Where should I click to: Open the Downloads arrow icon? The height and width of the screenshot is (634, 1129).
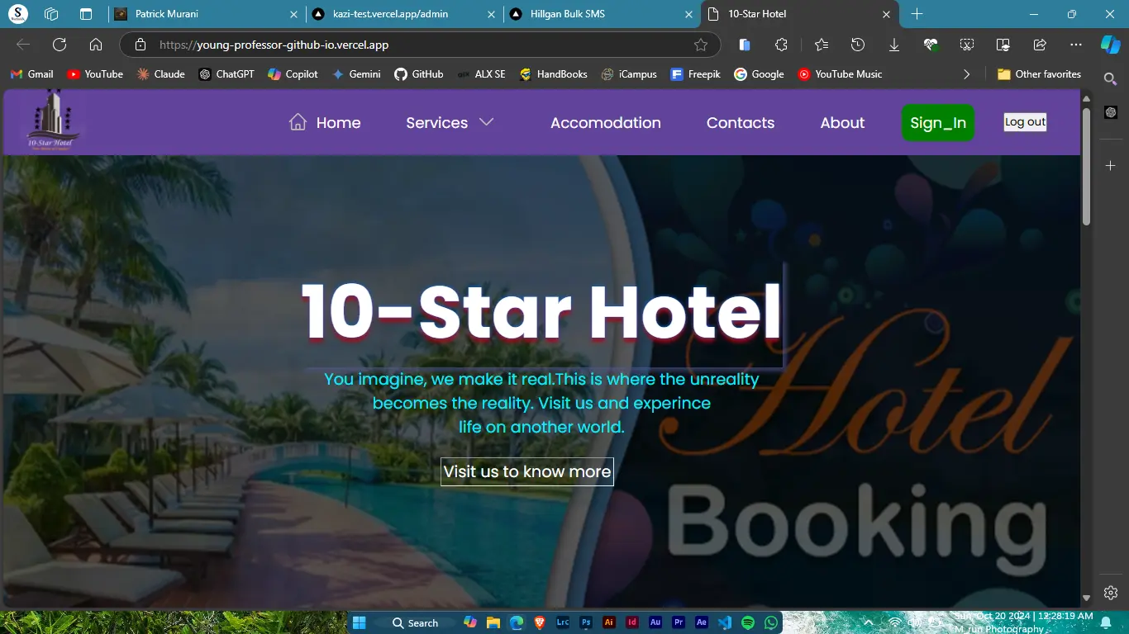coord(894,45)
